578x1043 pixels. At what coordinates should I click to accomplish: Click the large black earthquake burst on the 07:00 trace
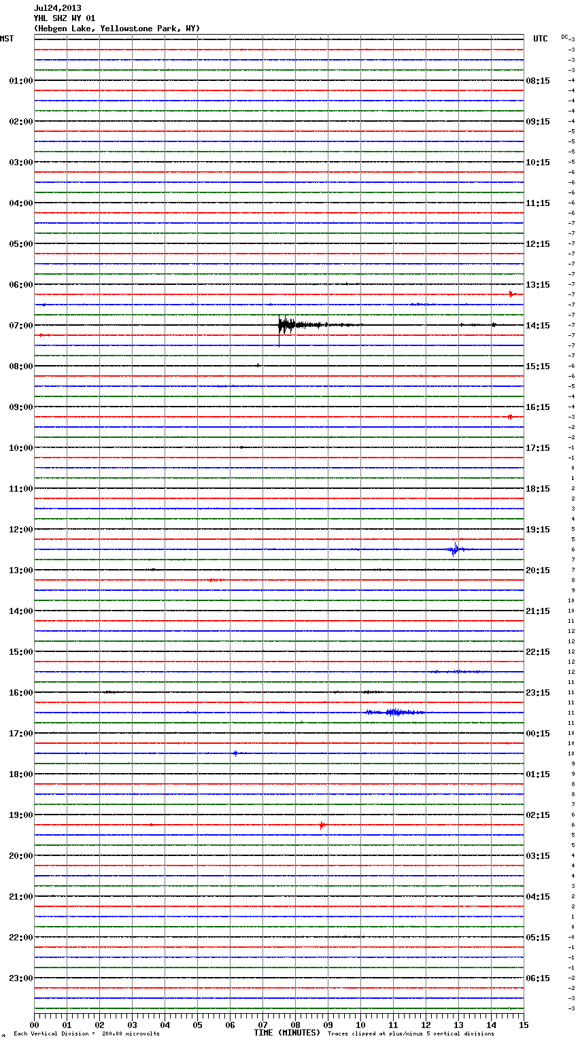click(x=287, y=325)
